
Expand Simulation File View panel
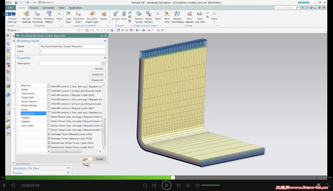pos(68,168)
